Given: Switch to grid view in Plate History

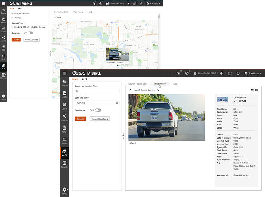Looking at the screenshot, I should coord(252,90).
